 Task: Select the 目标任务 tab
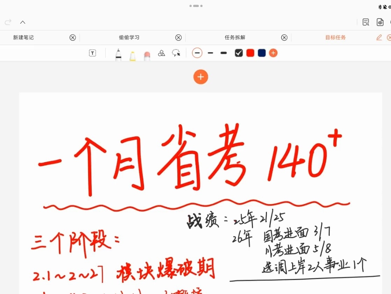[335, 37]
